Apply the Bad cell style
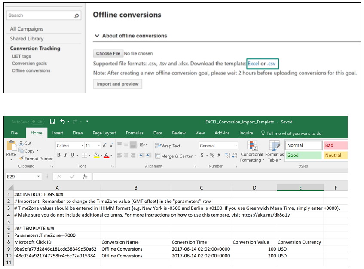364x269 pixels. click(336, 145)
